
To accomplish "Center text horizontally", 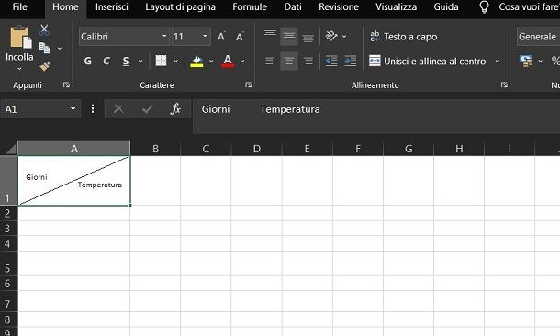I will point(289,62).
